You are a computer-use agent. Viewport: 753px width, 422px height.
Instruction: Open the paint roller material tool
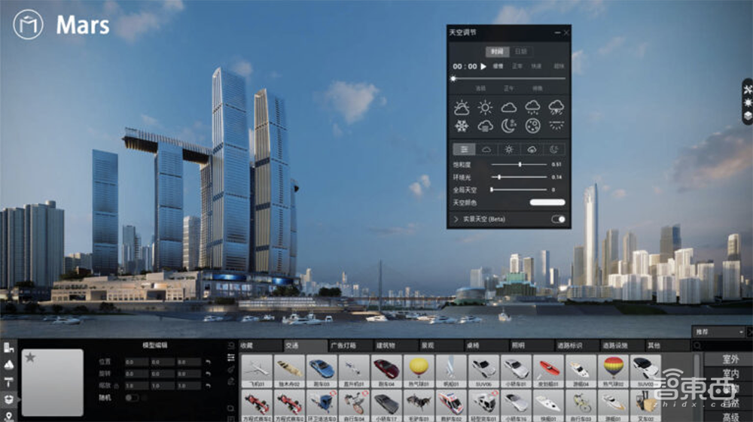point(8,380)
